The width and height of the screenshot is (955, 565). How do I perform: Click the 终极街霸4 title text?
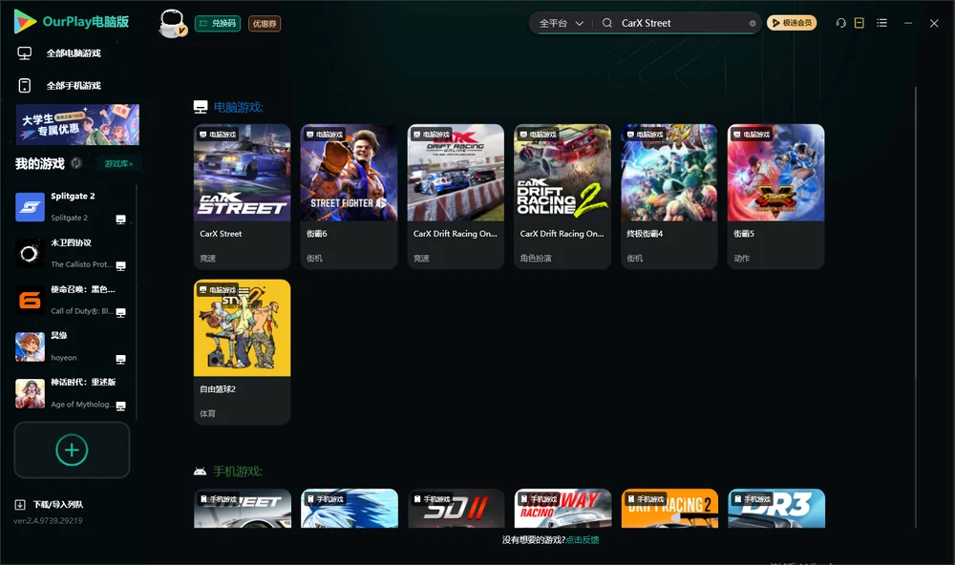(x=645, y=234)
